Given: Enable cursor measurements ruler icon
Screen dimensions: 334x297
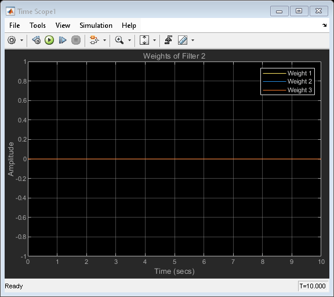Looking at the screenshot, I should pos(183,40).
